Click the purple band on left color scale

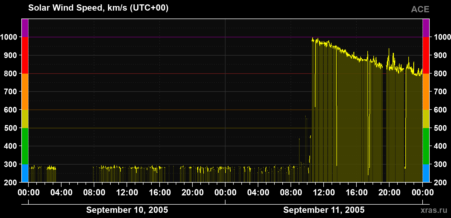point(25,28)
